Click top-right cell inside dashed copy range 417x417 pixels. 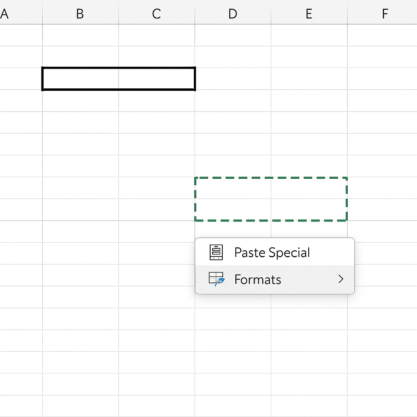click(x=309, y=188)
